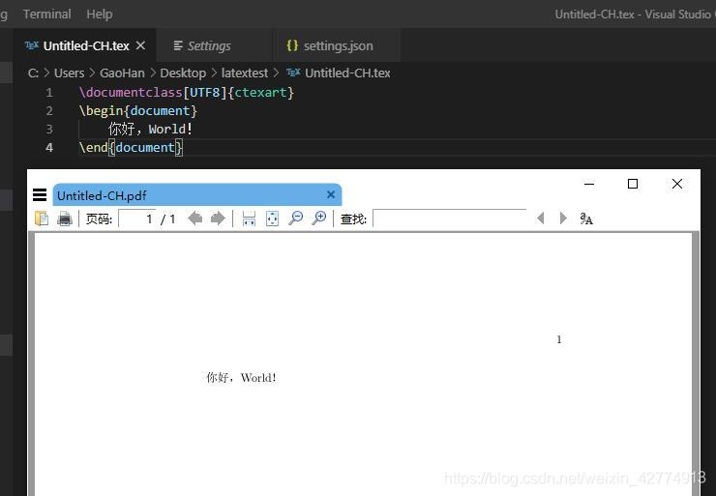Image resolution: width=716 pixels, height=496 pixels.
Task: Click line number 3 in the editor
Action: (x=49, y=130)
